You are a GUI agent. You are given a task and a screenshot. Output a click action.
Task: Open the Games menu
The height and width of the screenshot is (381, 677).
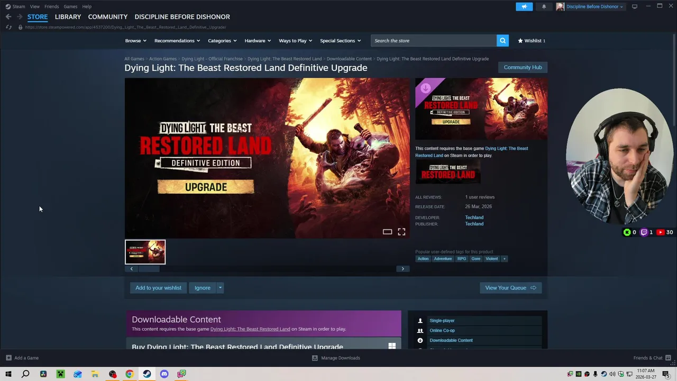click(x=70, y=6)
